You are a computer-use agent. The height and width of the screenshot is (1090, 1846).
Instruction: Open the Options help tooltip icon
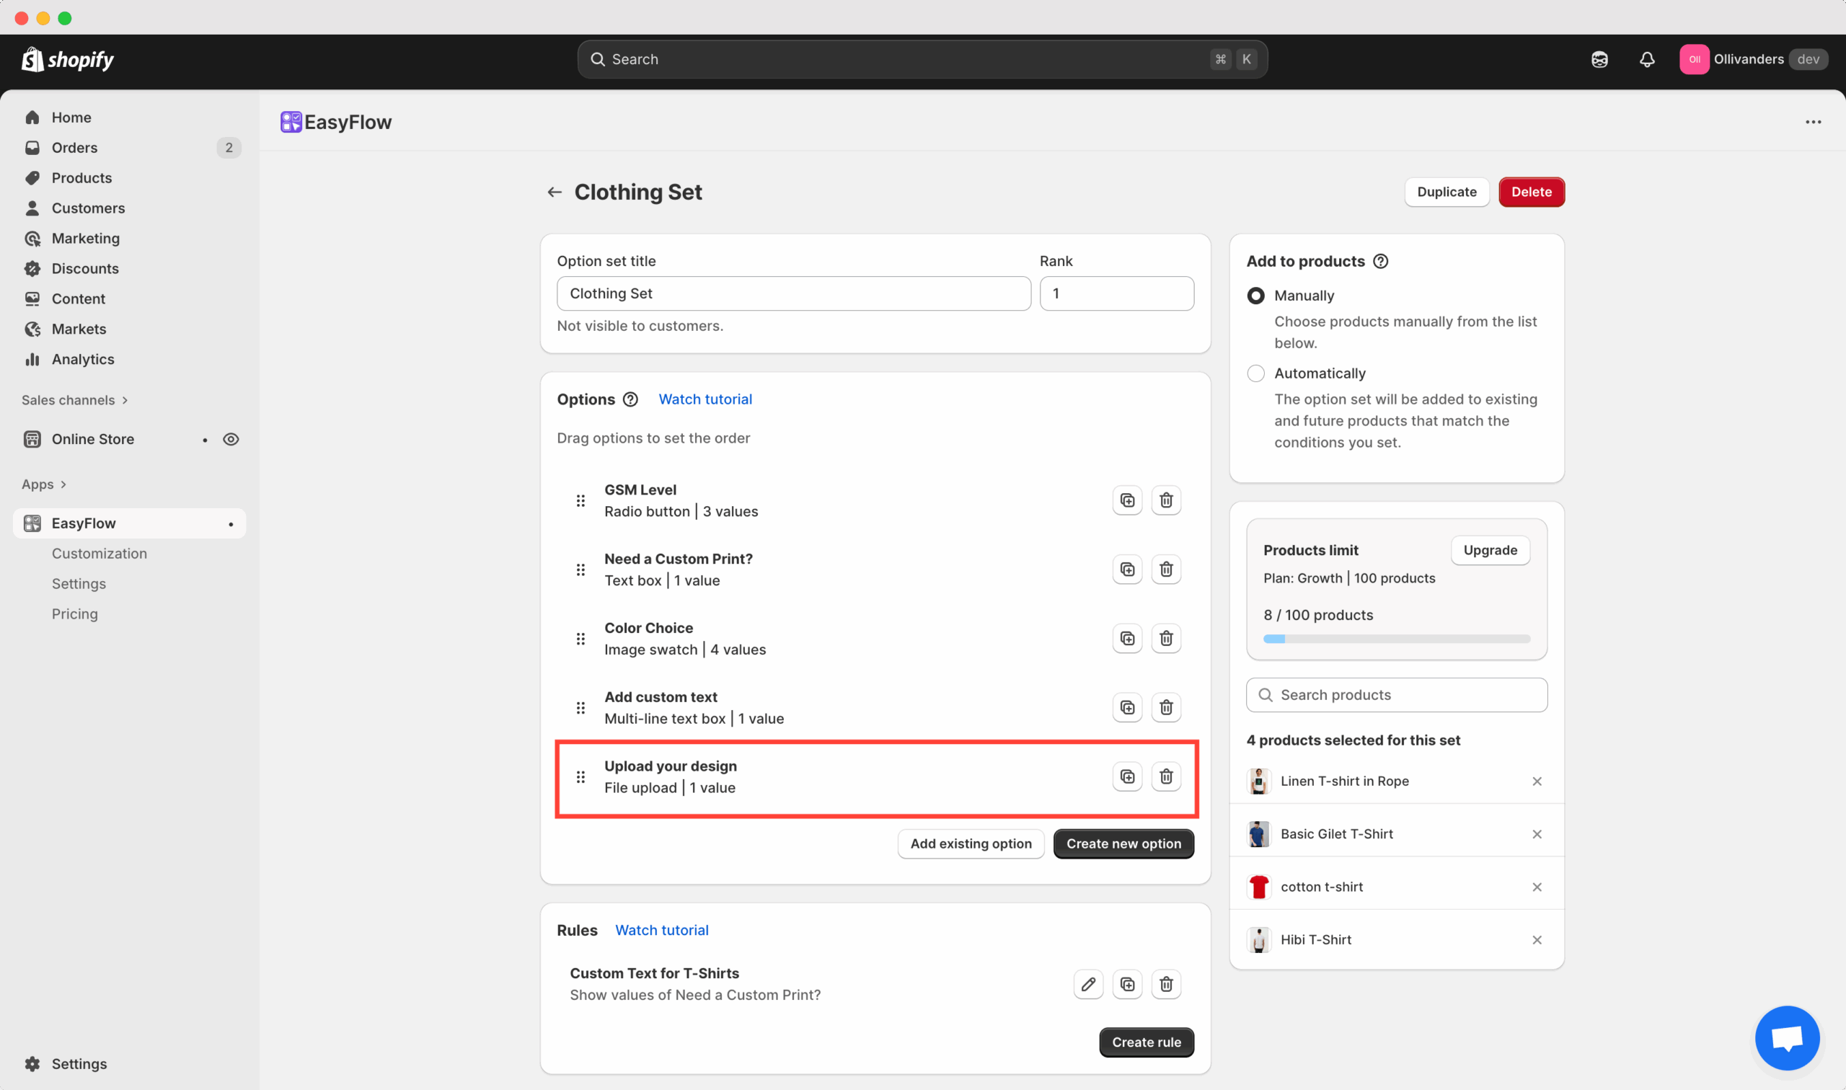[630, 399]
